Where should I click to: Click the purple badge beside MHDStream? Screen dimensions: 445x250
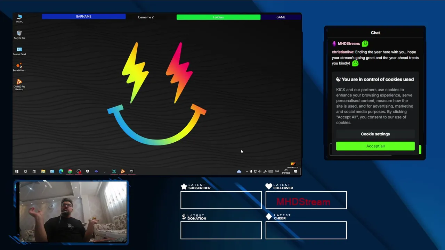click(334, 44)
